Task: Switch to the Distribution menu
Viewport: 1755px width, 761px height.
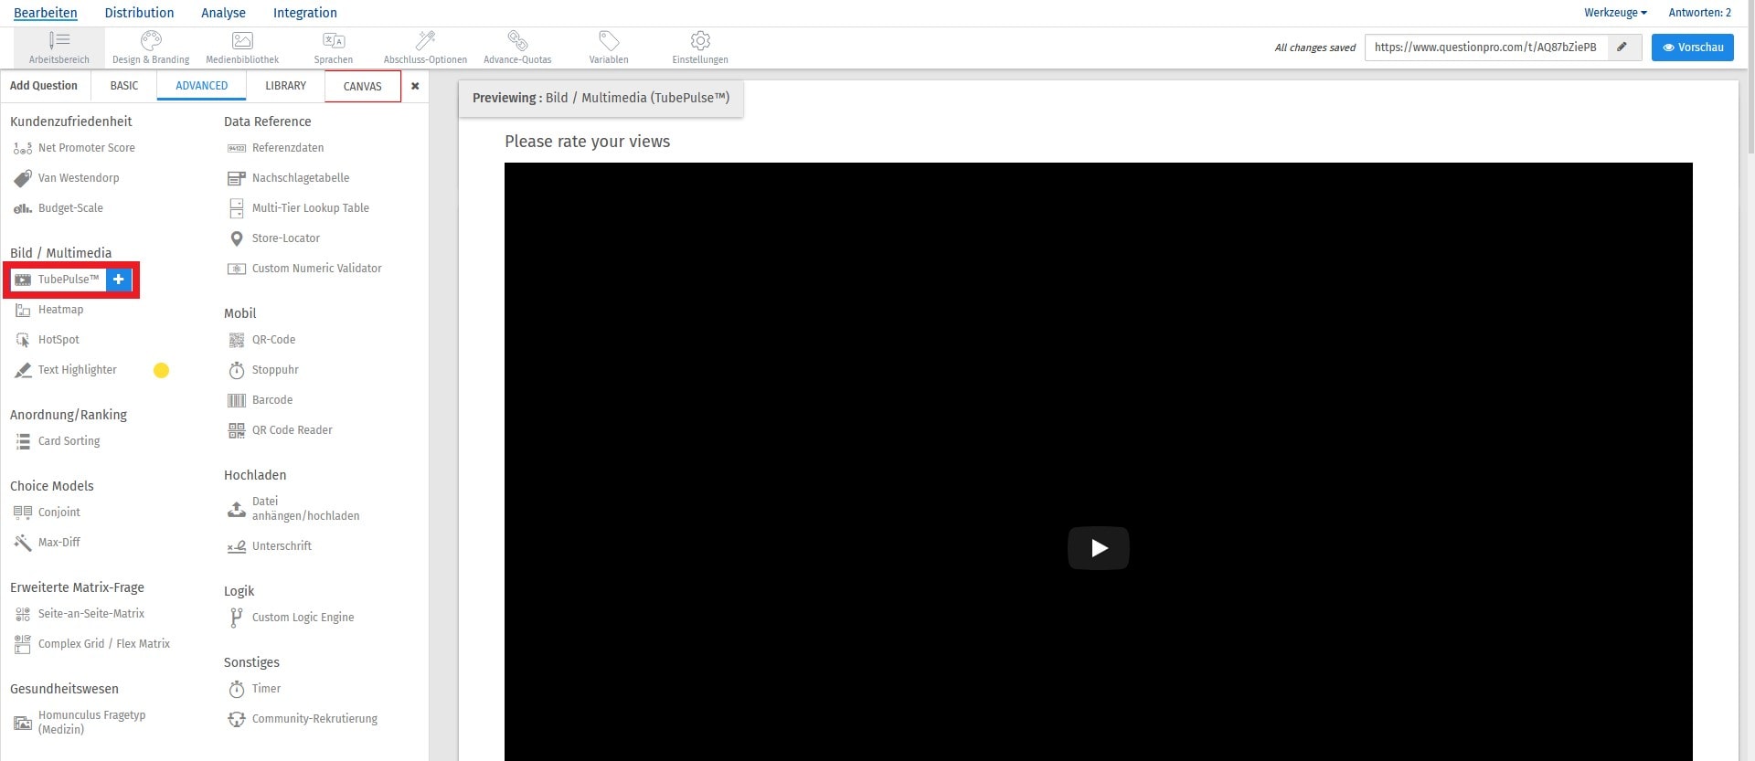Action: coord(139,13)
